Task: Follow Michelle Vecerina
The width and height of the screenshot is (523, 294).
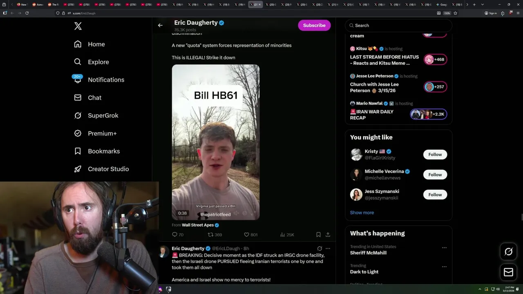Action: point(435,174)
